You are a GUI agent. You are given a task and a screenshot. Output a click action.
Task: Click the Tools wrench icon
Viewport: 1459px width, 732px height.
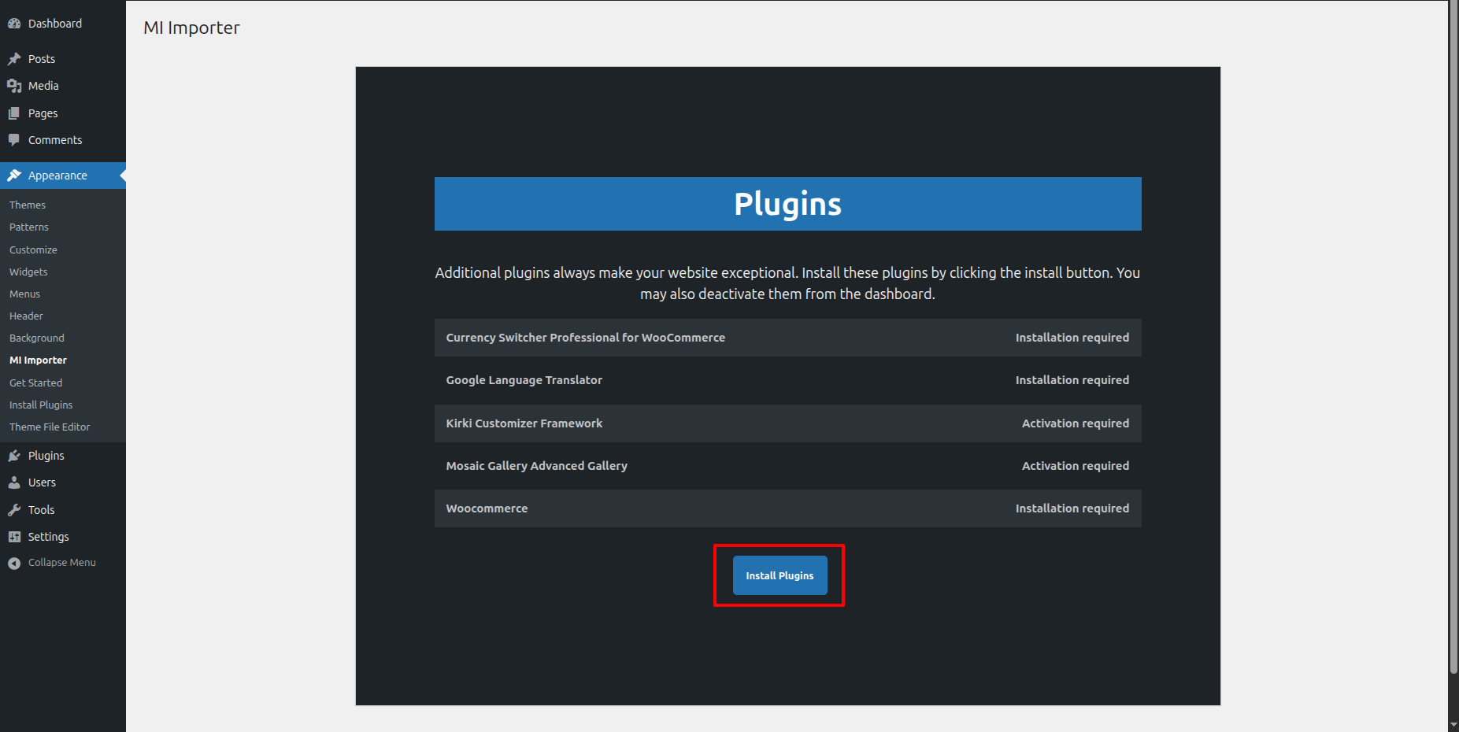(x=14, y=510)
